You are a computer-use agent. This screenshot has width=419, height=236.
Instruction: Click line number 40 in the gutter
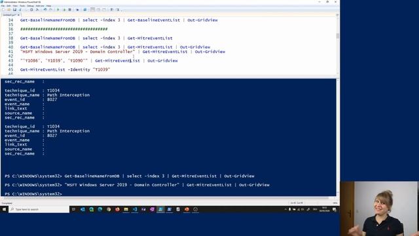(x=10, y=47)
